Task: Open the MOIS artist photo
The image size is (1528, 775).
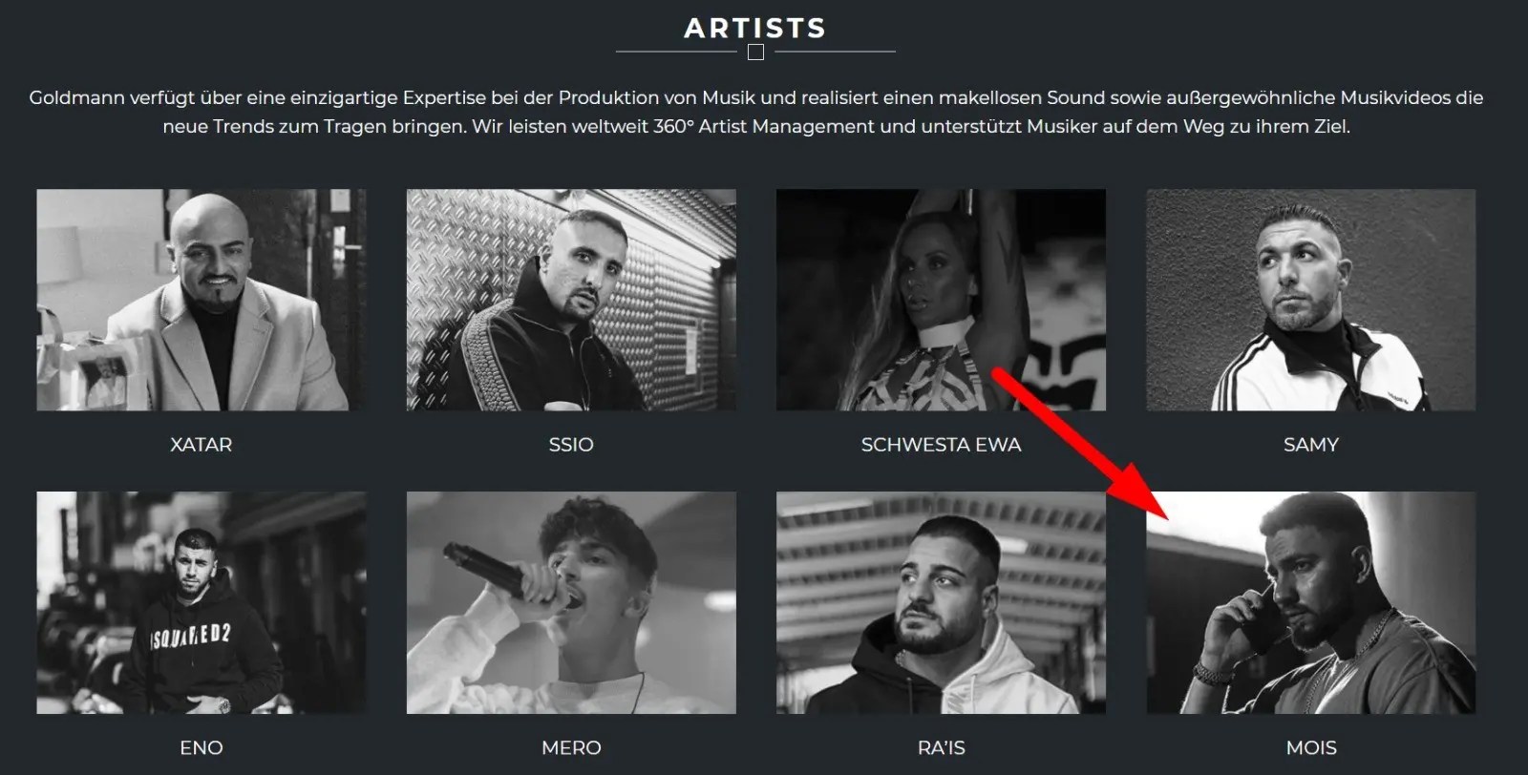Action: [1310, 602]
